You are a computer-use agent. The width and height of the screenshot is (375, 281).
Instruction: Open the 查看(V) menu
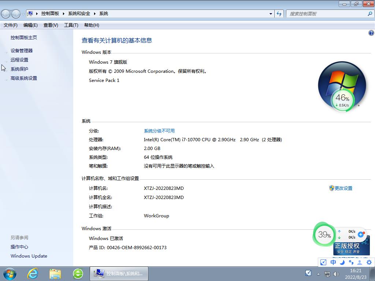51,25
